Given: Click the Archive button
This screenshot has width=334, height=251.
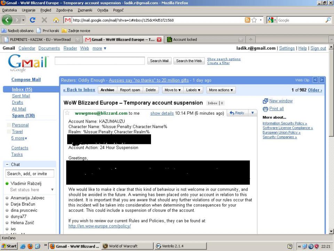Looking at the screenshot, I should [x=107, y=90].
